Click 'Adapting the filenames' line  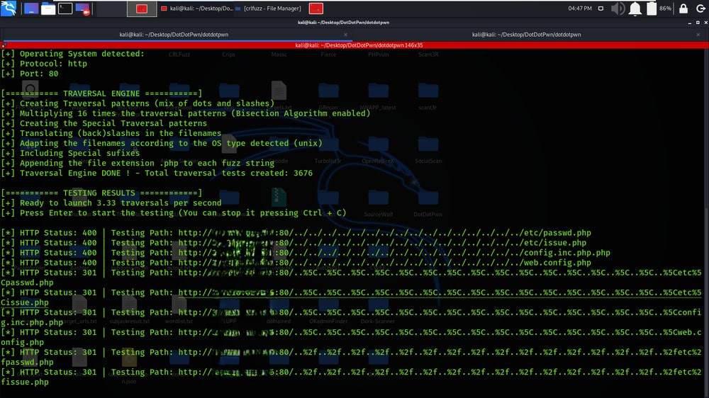pos(162,143)
